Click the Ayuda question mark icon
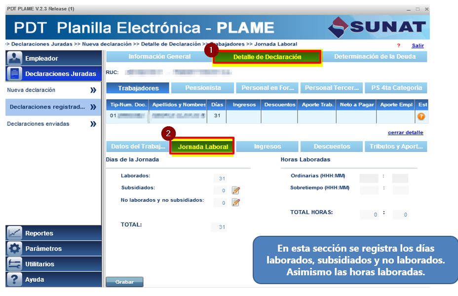The width and height of the screenshot is (458, 296). [x=15, y=279]
